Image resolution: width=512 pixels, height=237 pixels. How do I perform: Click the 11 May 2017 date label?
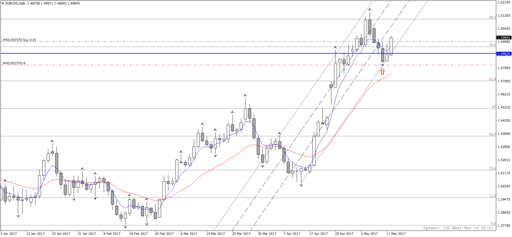(x=396, y=234)
